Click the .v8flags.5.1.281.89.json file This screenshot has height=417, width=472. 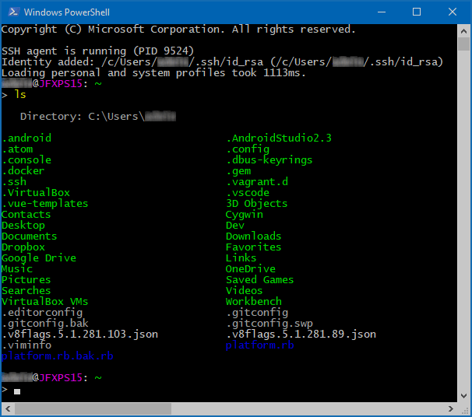(301, 335)
